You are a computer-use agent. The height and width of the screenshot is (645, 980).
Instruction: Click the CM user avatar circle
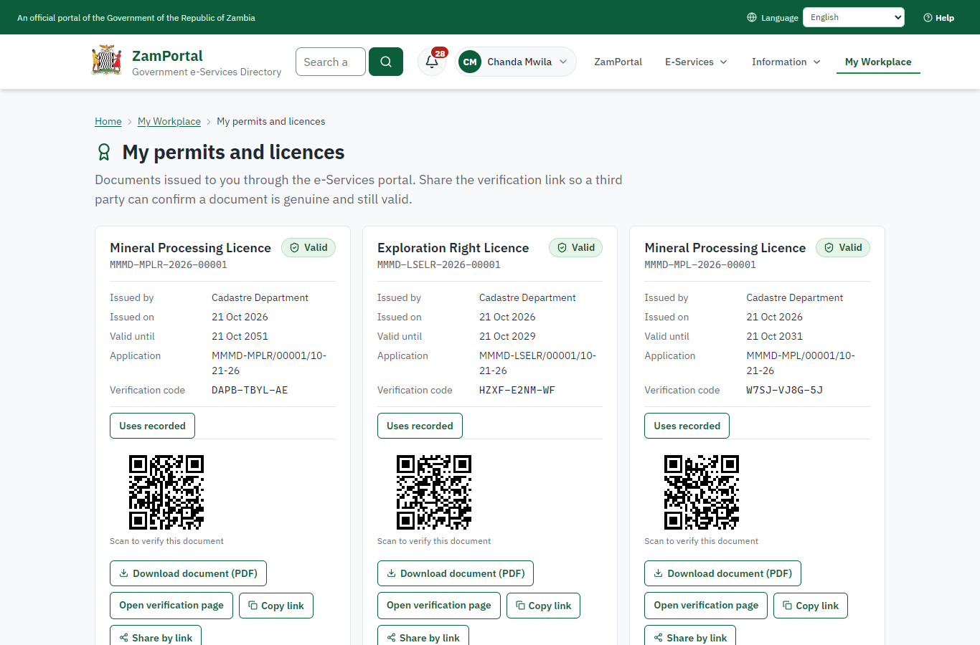pos(470,62)
